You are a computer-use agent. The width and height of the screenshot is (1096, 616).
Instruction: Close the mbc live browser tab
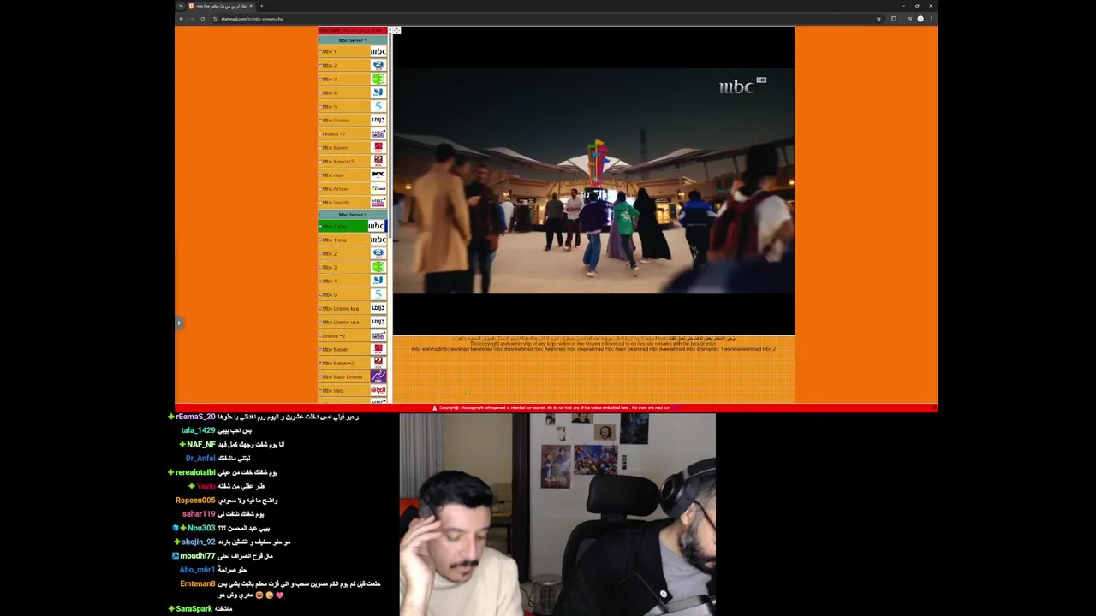[251, 6]
